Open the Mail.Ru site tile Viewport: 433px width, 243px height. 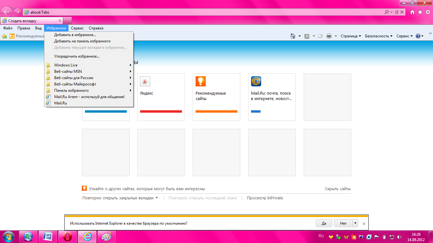272,97
